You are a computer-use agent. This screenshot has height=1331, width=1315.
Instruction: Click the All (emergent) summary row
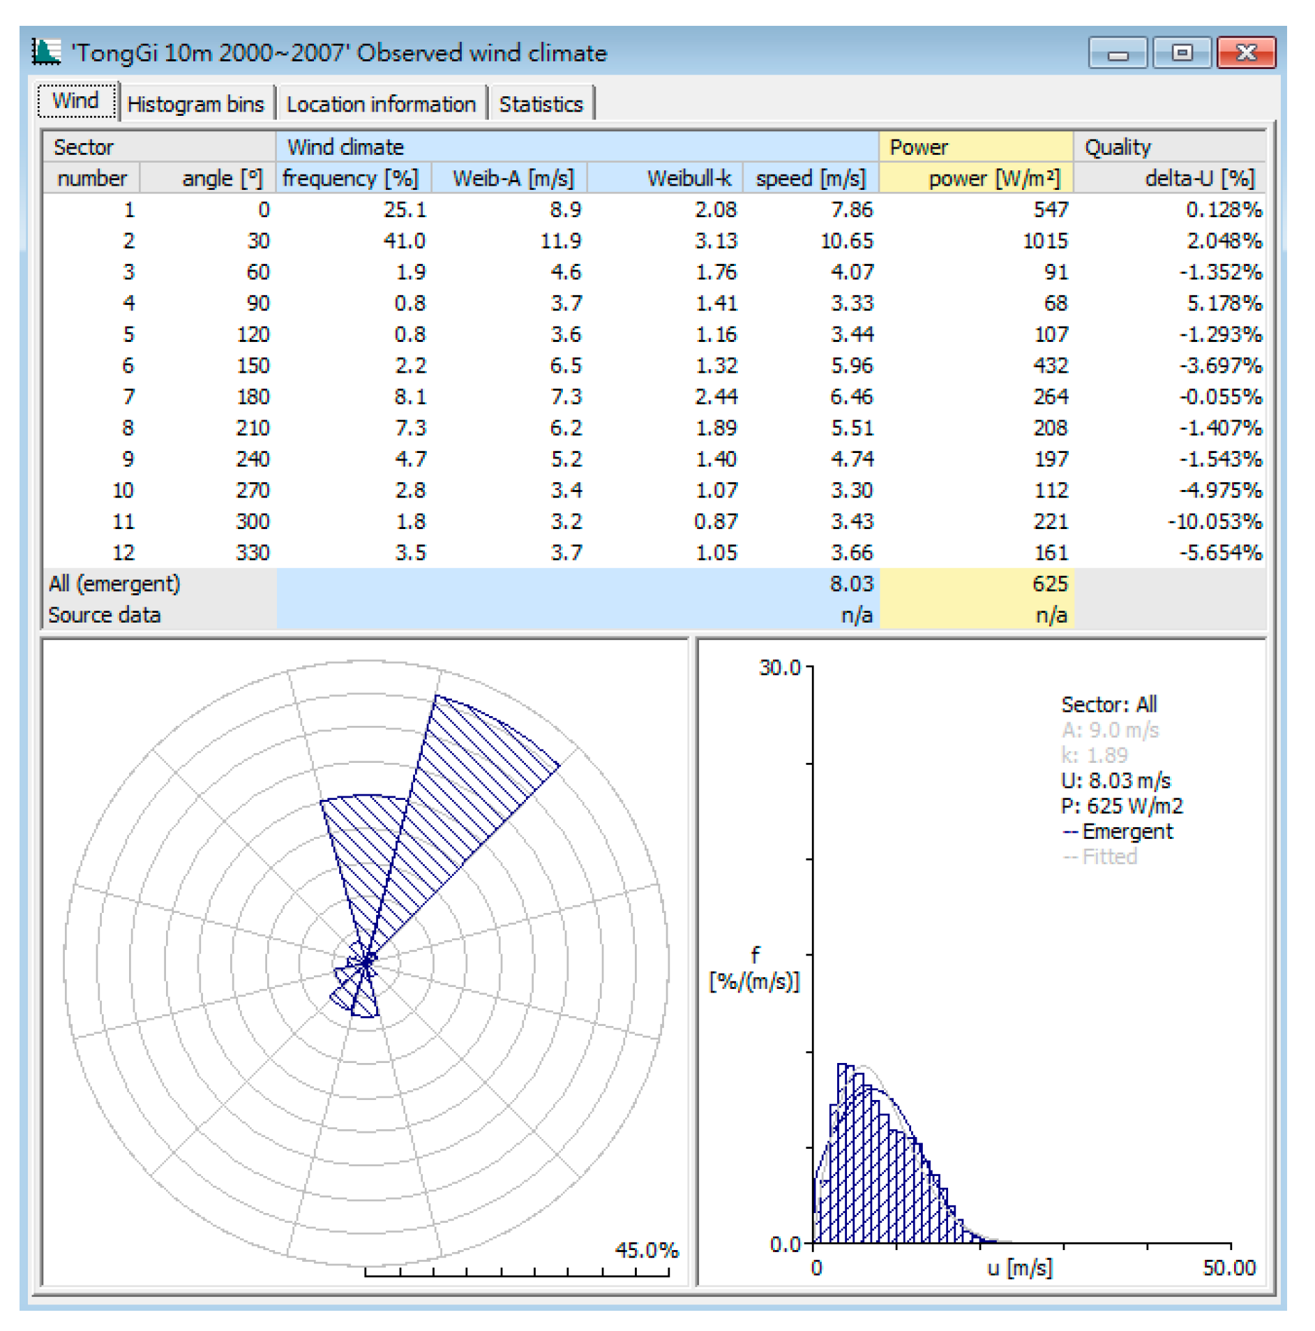click(115, 583)
